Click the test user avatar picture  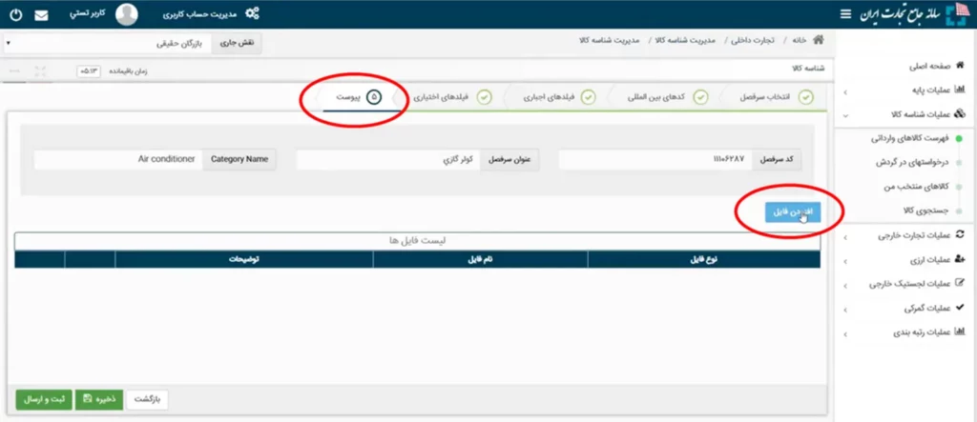point(127,14)
